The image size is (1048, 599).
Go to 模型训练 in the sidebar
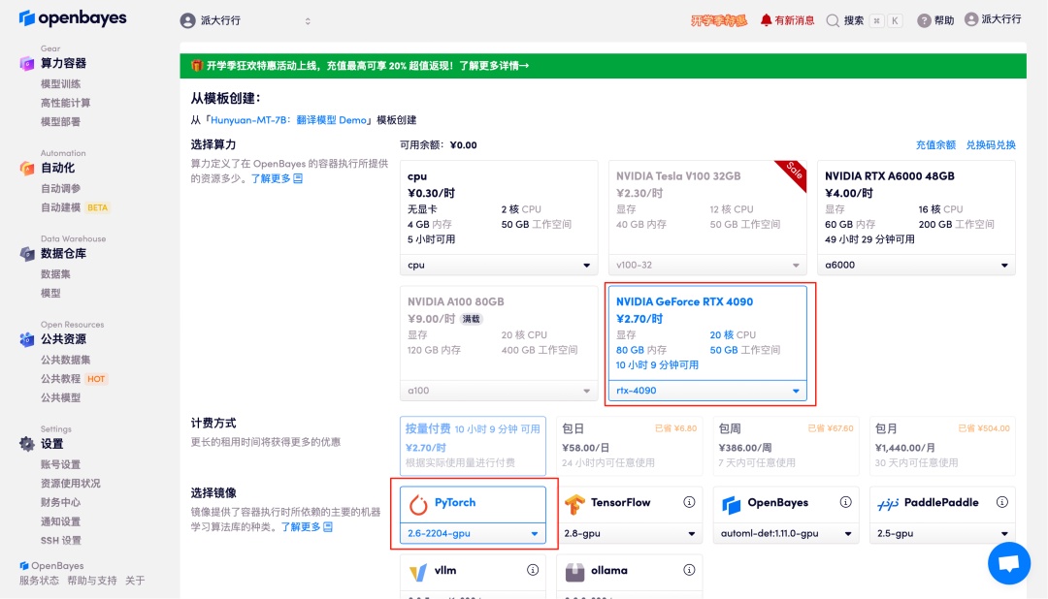[60, 84]
